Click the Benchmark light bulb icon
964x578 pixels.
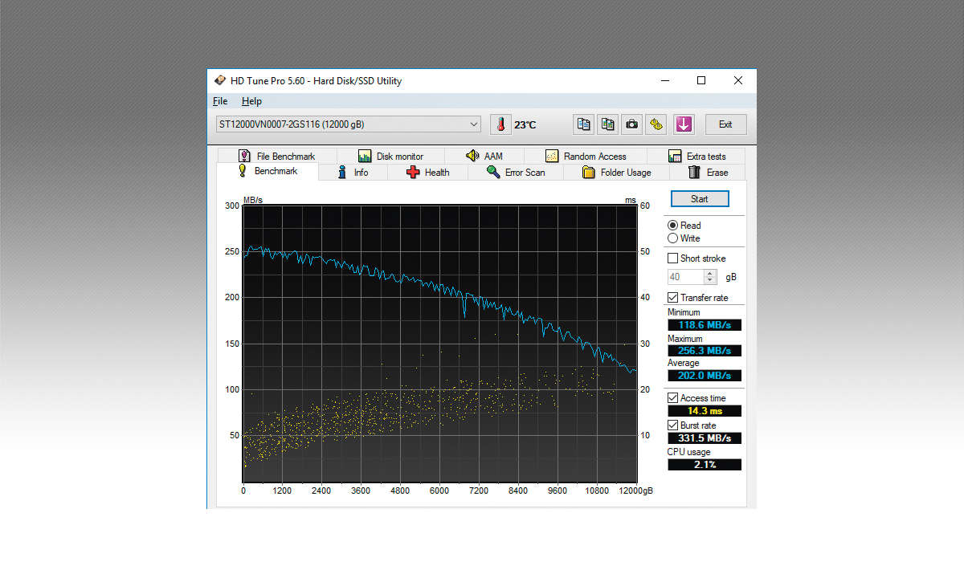(x=243, y=171)
